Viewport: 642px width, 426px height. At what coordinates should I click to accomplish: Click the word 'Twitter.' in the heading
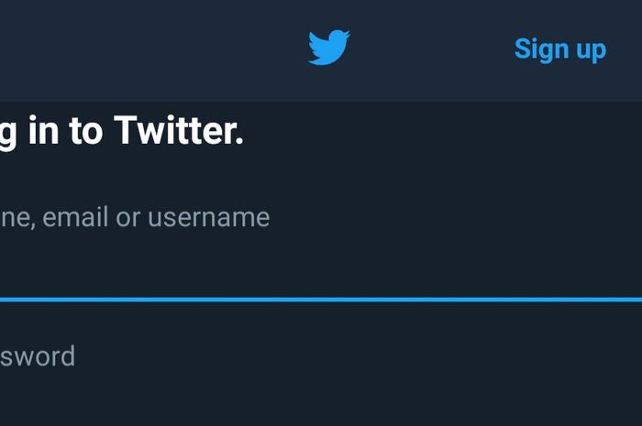tap(179, 131)
